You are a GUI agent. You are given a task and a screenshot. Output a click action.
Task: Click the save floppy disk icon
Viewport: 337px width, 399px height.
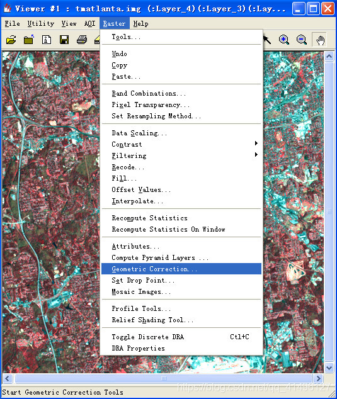pyautogui.click(x=64, y=40)
